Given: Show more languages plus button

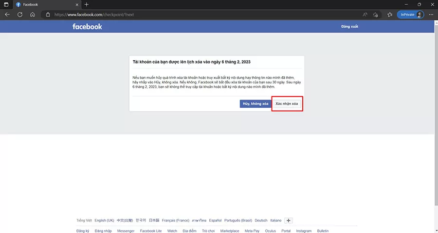Looking at the screenshot, I should (288, 220).
